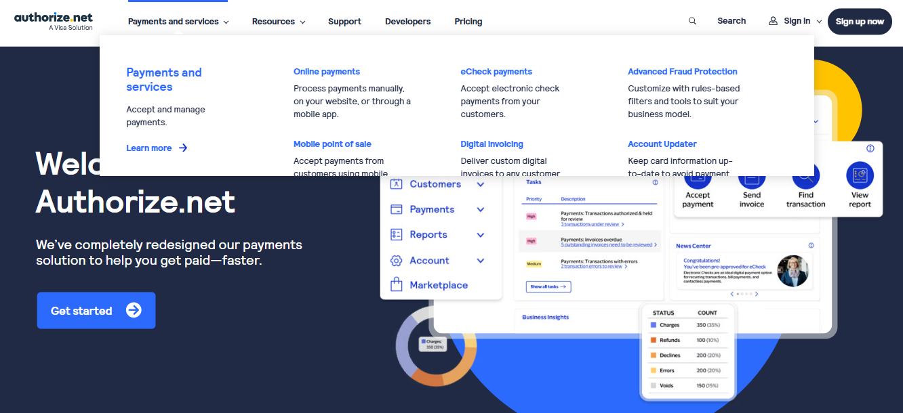
Task: Click the authorize.net logo
Action: (x=54, y=21)
